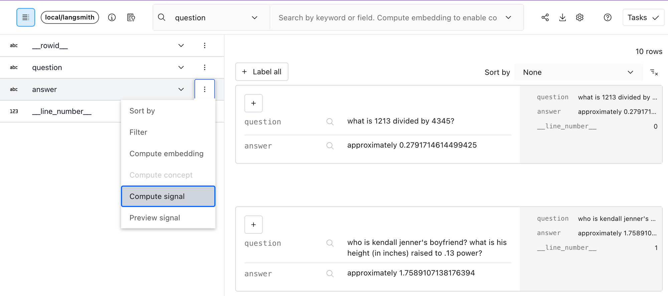Click the search icon beside first question
Screen dimensions: 668x296
tap(330, 122)
